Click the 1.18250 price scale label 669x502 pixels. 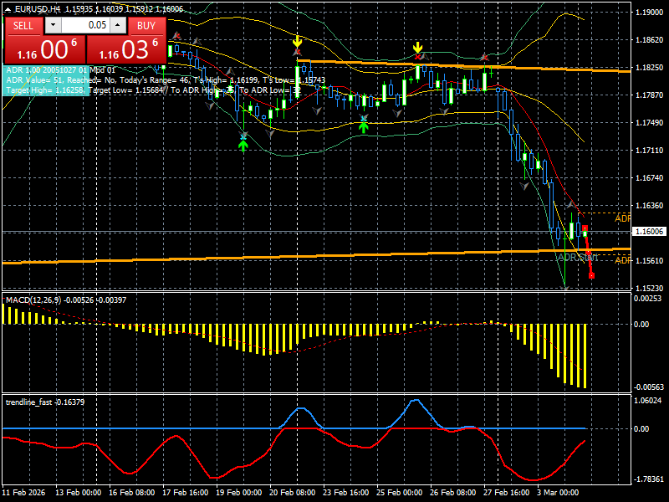click(x=650, y=68)
